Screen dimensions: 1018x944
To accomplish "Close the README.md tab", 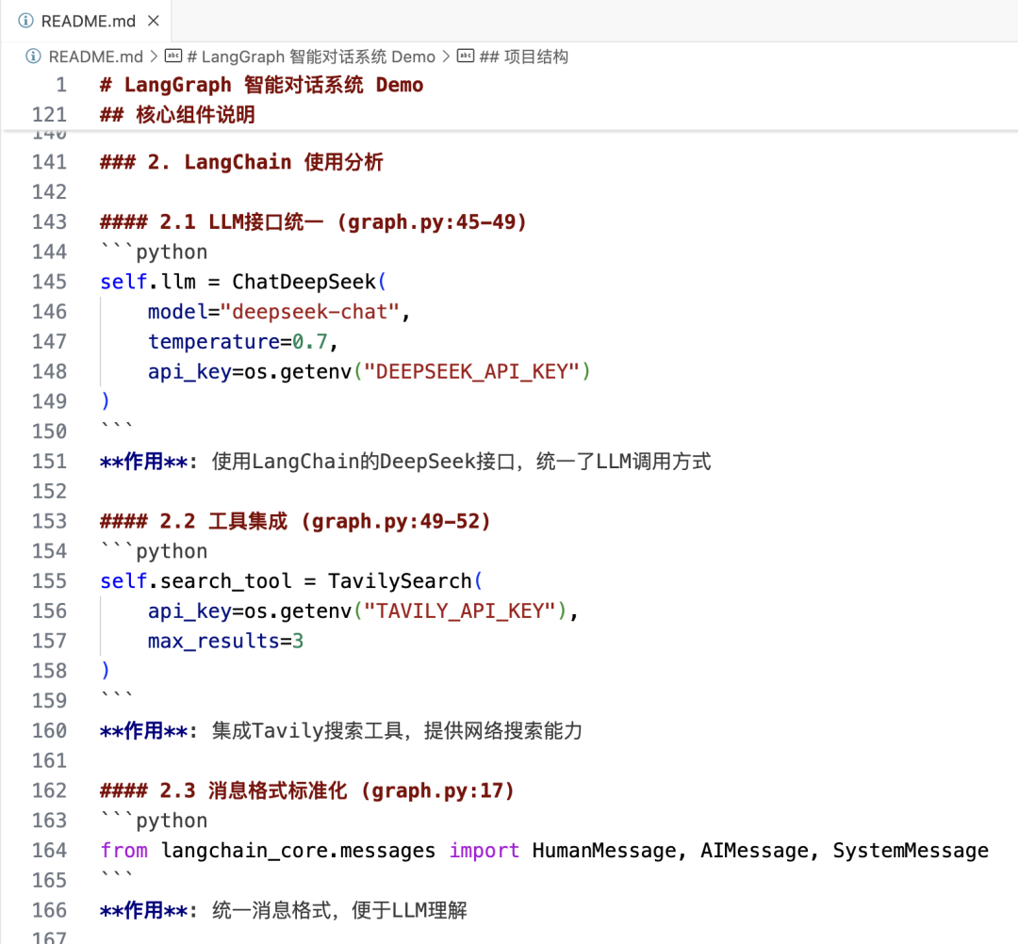I will (x=155, y=20).
